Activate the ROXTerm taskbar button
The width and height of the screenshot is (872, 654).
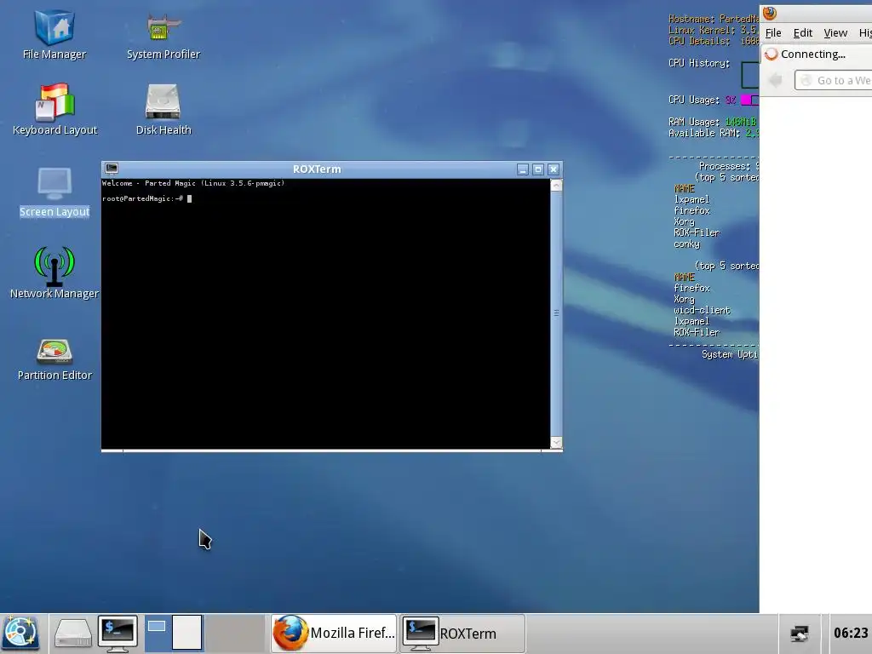462,634
